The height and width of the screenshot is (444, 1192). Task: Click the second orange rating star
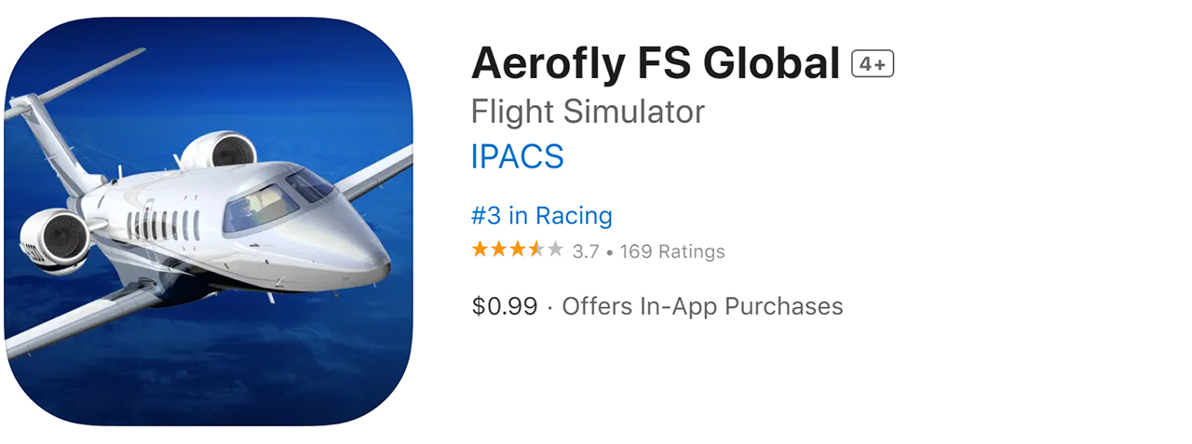(498, 249)
